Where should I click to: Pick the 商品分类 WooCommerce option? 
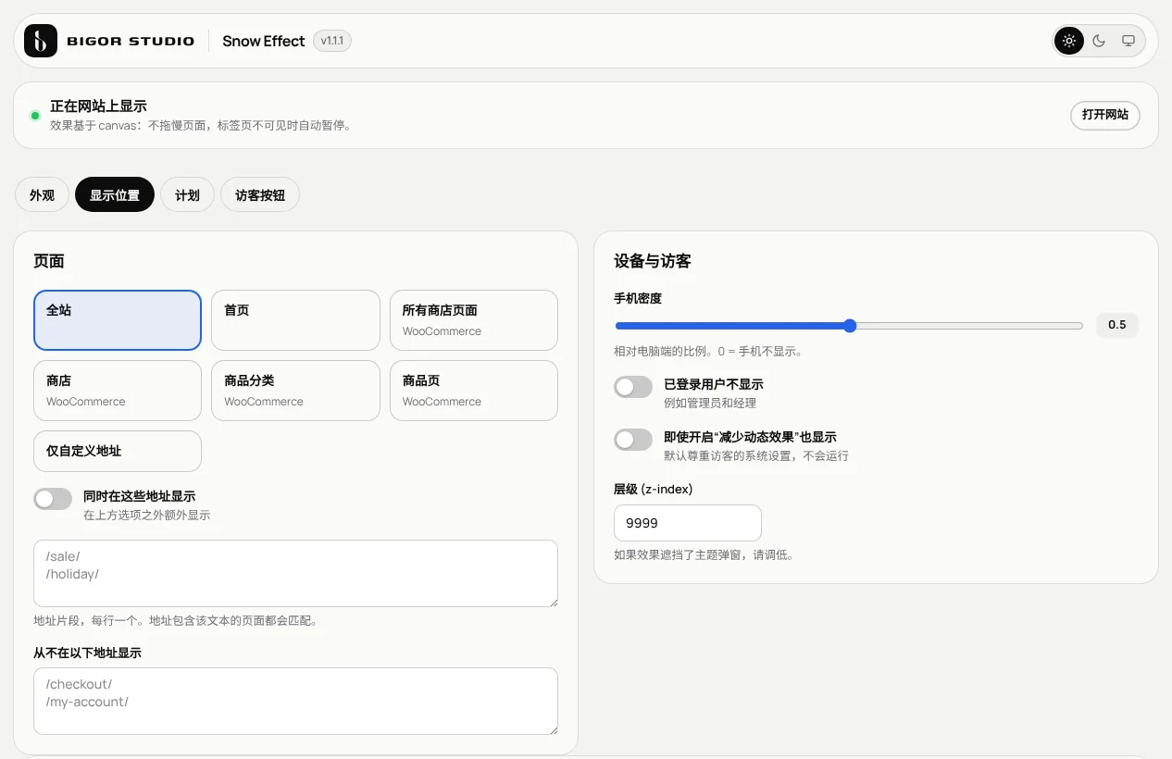point(295,391)
